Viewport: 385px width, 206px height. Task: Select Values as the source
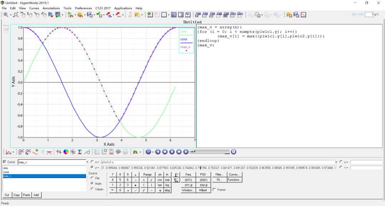(x=92, y=189)
